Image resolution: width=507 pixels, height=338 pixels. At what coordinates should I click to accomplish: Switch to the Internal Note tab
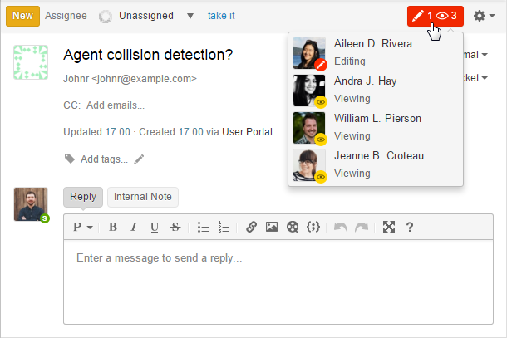point(143,197)
